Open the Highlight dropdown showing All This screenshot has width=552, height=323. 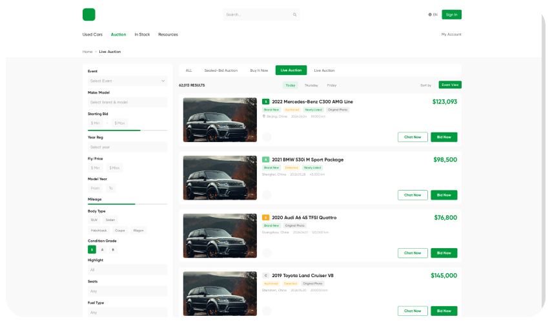click(x=127, y=270)
